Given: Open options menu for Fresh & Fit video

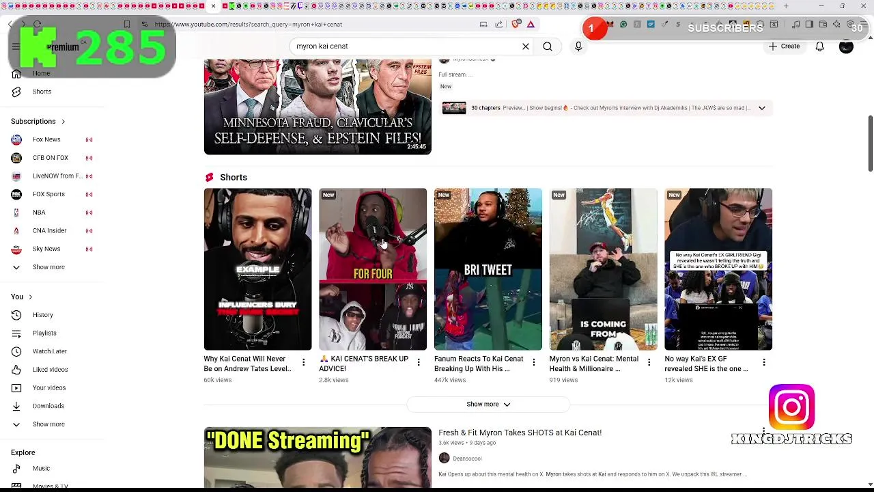Looking at the screenshot, I should [764, 433].
